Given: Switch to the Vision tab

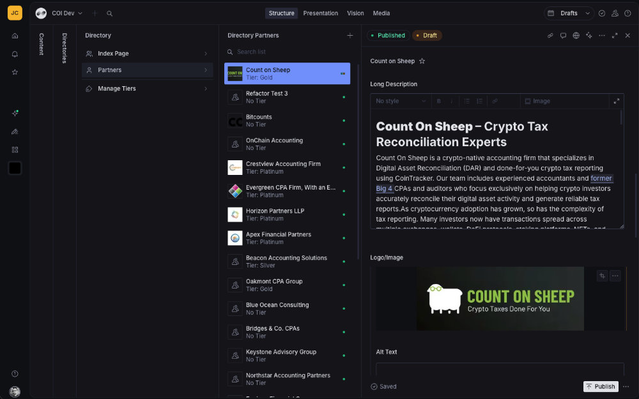Looking at the screenshot, I should click(355, 13).
